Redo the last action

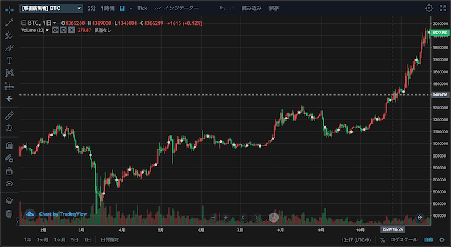point(232,8)
